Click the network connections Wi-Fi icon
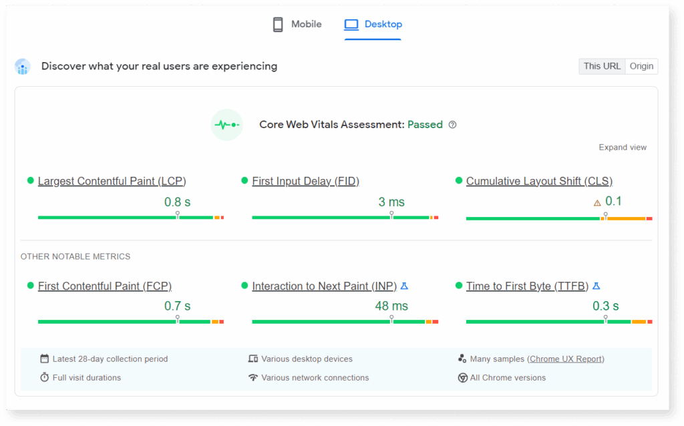 tap(254, 377)
